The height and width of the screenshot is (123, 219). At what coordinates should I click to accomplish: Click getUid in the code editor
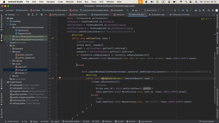(x=147, y=88)
